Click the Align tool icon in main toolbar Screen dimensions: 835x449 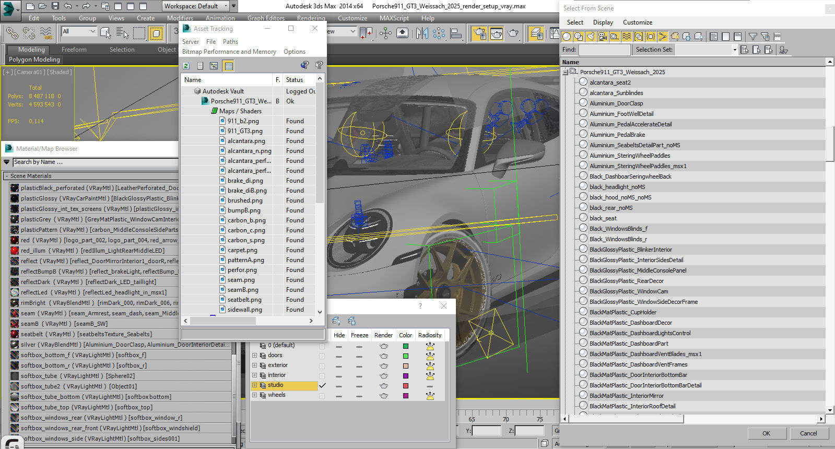(456, 33)
